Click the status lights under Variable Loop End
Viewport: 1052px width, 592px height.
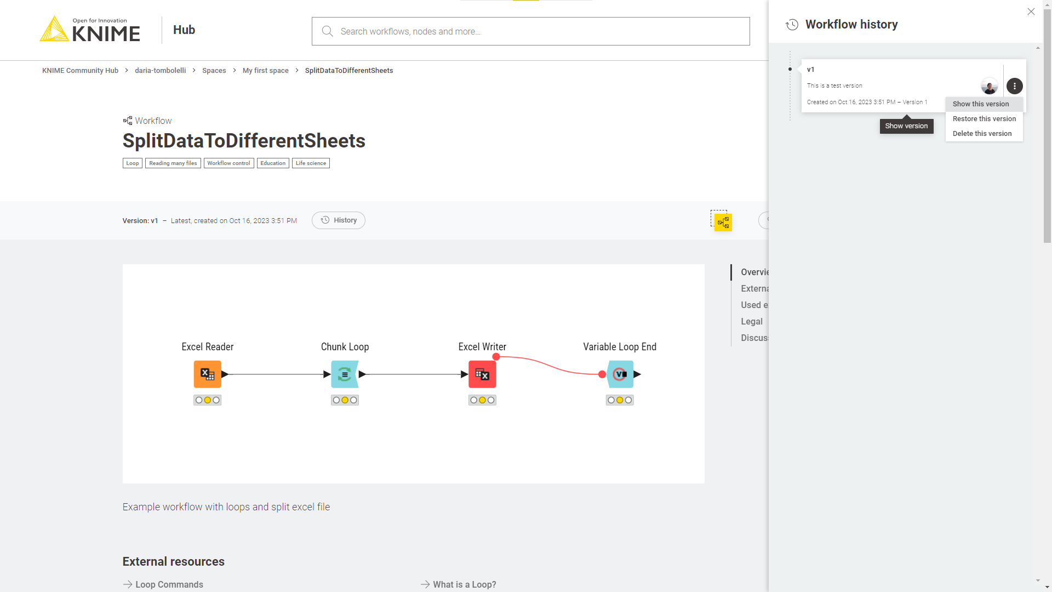(x=620, y=400)
